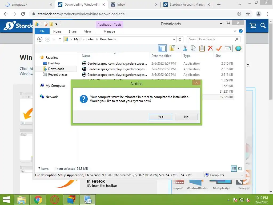Click Yes to reboot the system
Viewport: 273px width, 205px height.
[x=160, y=117]
